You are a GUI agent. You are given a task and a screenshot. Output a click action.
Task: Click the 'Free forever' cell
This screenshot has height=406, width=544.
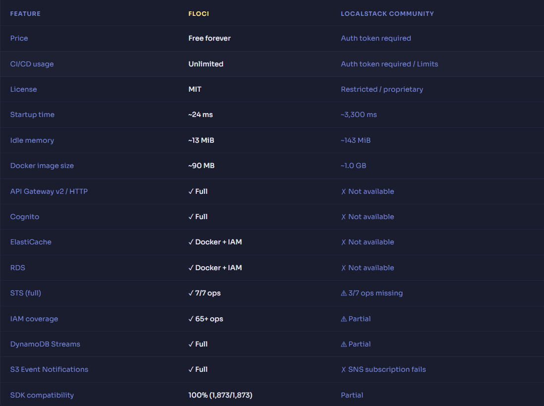(210, 38)
